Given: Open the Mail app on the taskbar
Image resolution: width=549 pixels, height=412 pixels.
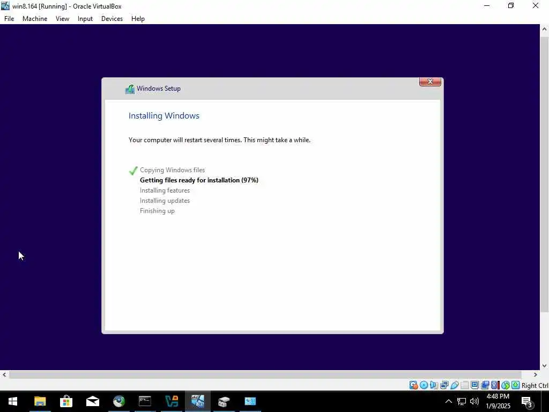Looking at the screenshot, I should 92,401.
